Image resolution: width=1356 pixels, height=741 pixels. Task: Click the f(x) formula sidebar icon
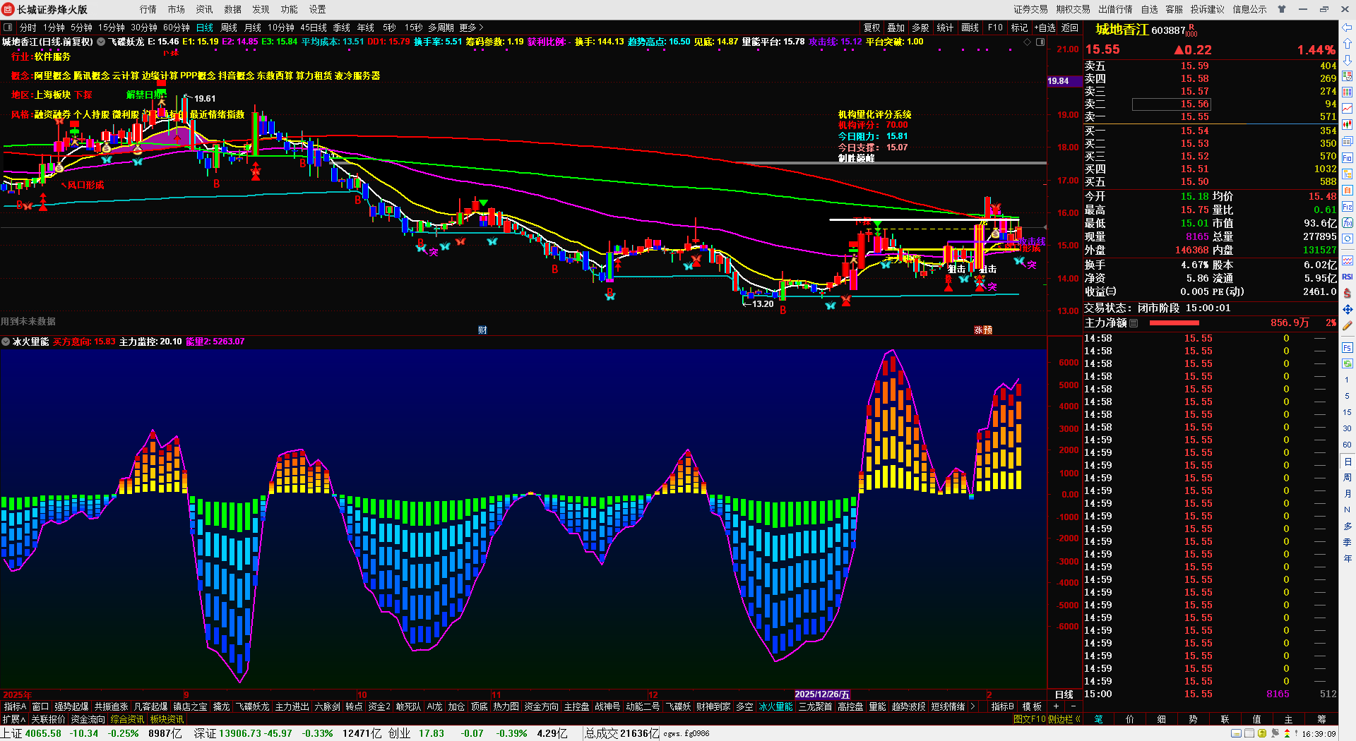click(1348, 223)
